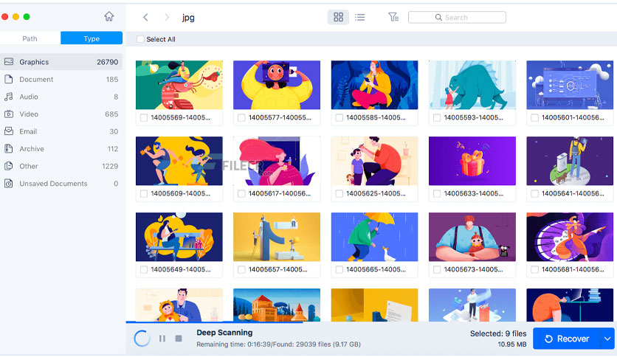This screenshot has height=357, width=617.
Task: Focus the Search input field
Action: pos(457,17)
